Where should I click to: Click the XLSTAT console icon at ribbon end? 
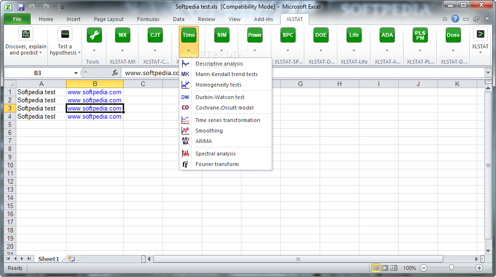[480, 34]
